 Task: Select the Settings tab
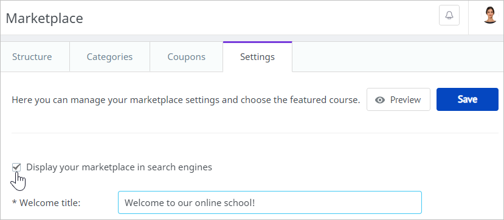(x=257, y=57)
